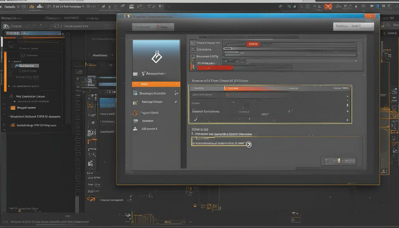The image size is (399, 228).
Task: Click the person icon at dialog sidebar bottom
Action: [x=135, y=129]
